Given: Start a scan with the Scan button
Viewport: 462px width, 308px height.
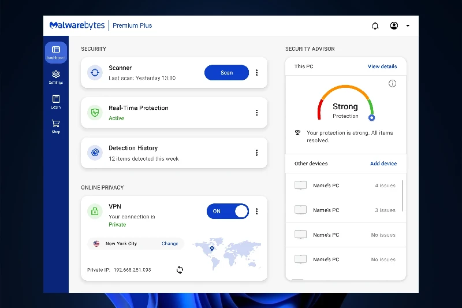Looking at the screenshot, I should coord(226,72).
